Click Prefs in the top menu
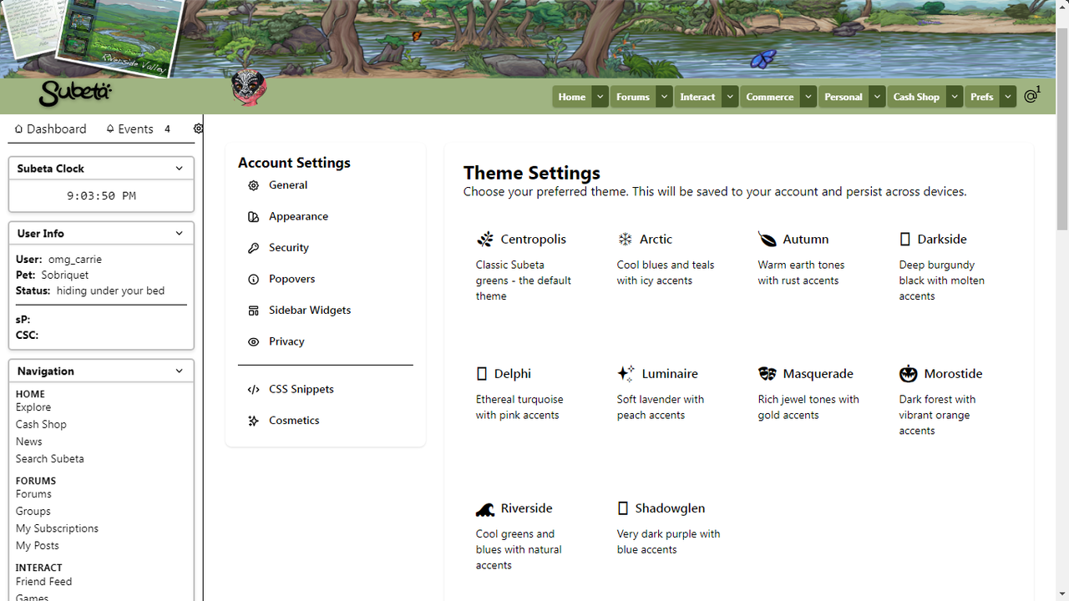1069x601 pixels. tap(982, 97)
